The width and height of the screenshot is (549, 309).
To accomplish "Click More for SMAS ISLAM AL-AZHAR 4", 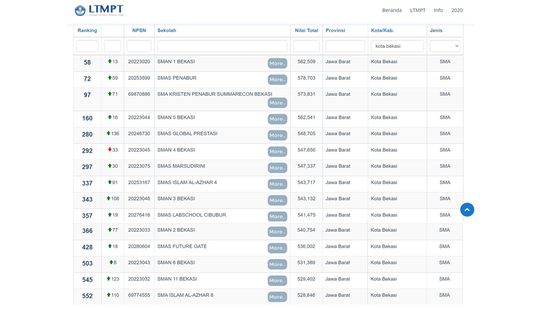I will pyautogui.click(x=278, y=184).
